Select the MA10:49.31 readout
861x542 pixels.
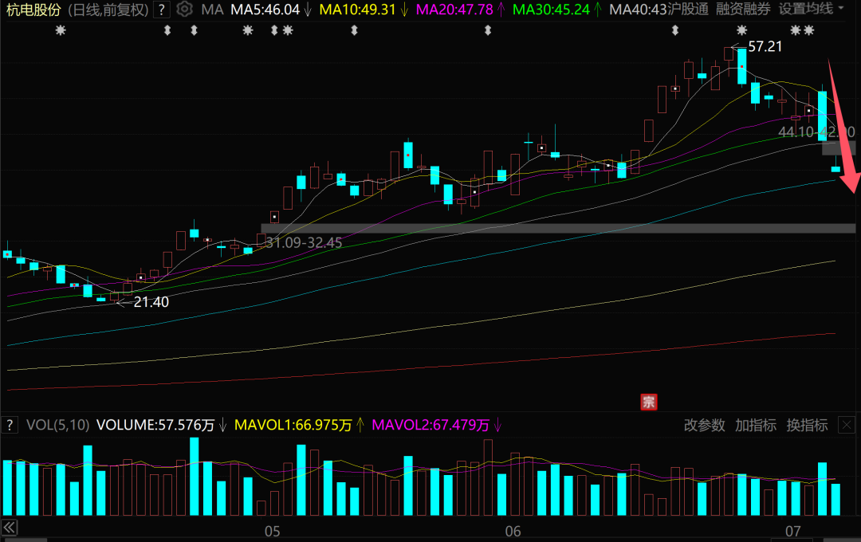tap(357, 10)
